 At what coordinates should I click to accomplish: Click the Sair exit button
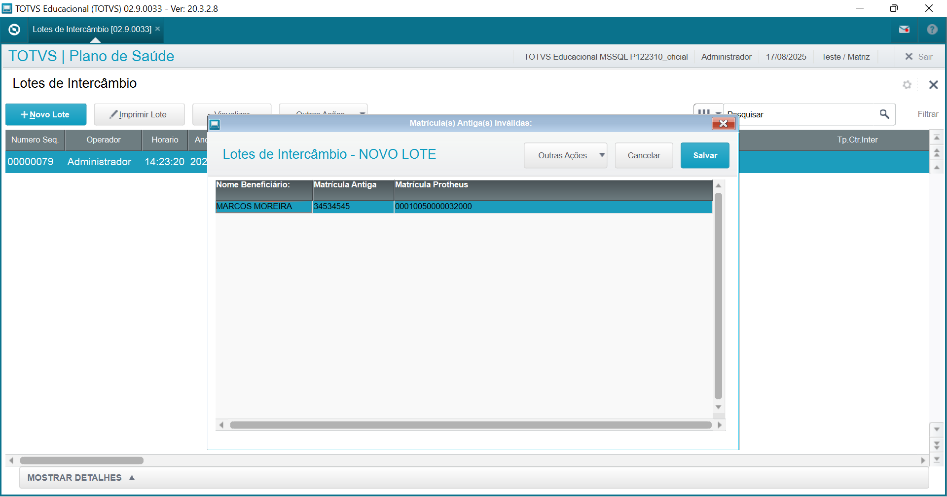(919, 57)
